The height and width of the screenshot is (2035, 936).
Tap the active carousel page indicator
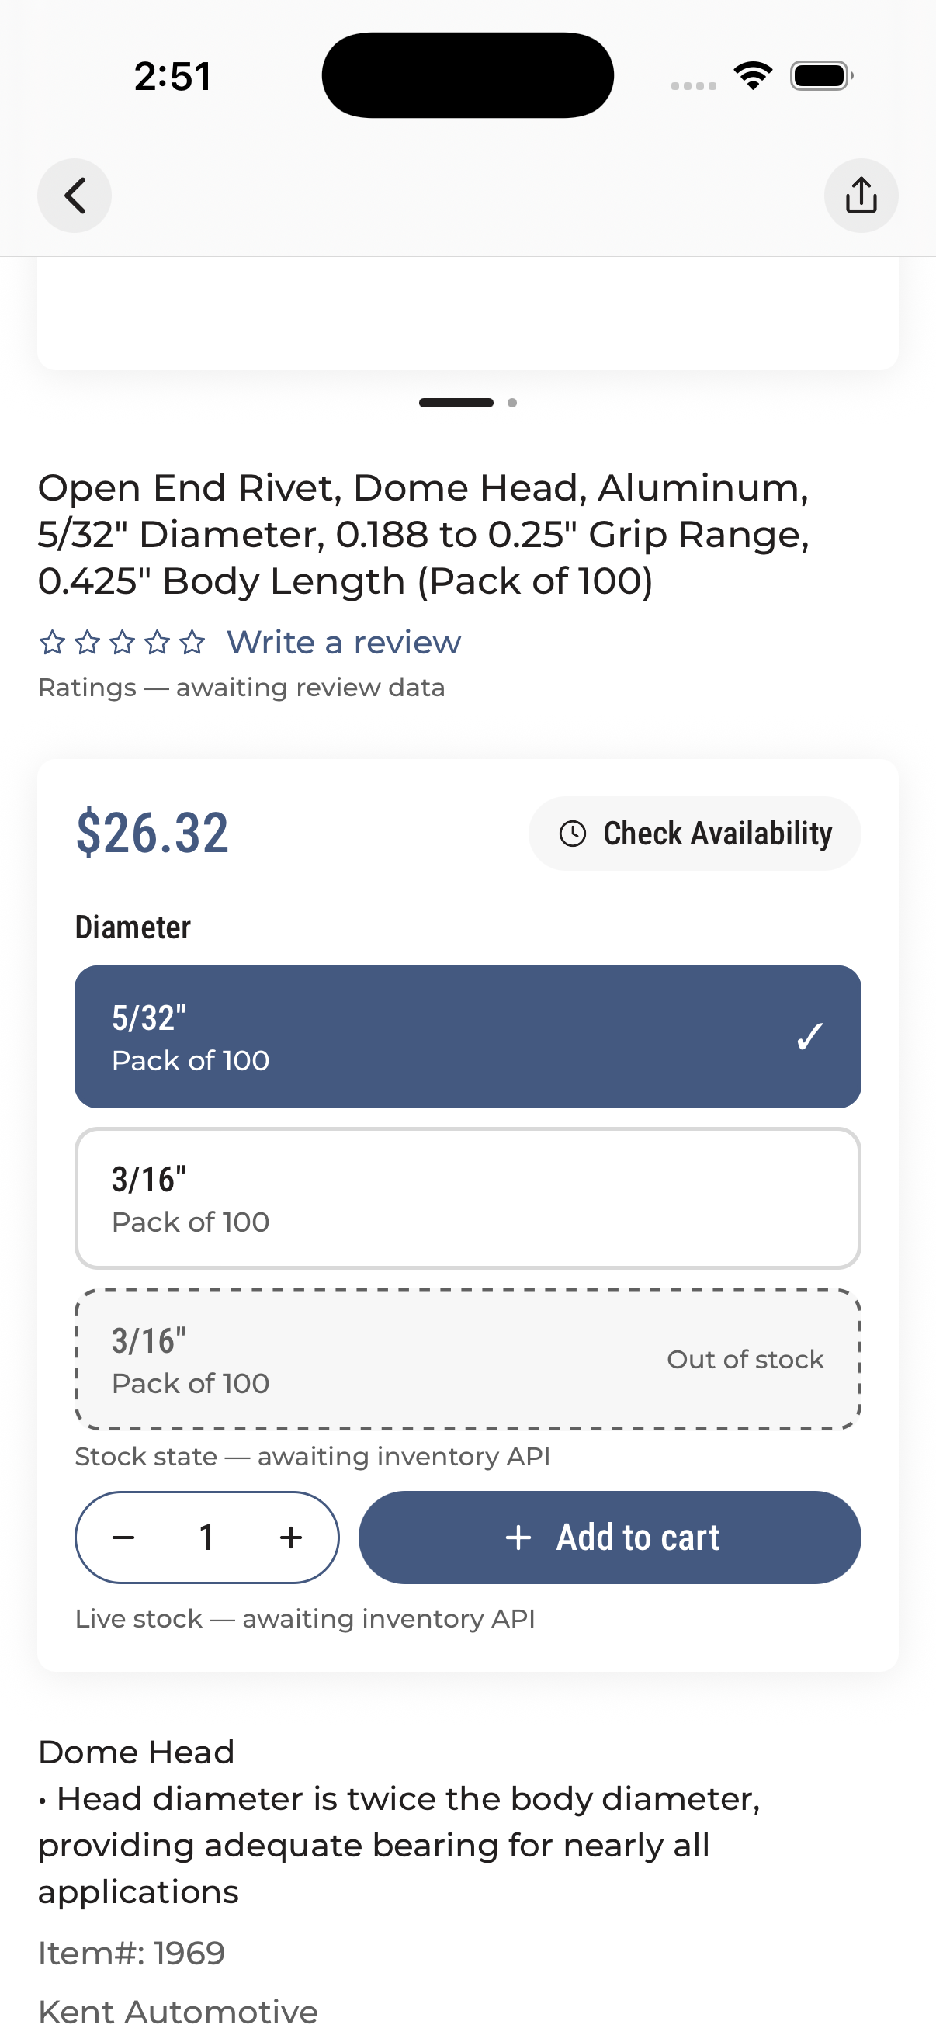pyautogui.click(x=456, y=403)
